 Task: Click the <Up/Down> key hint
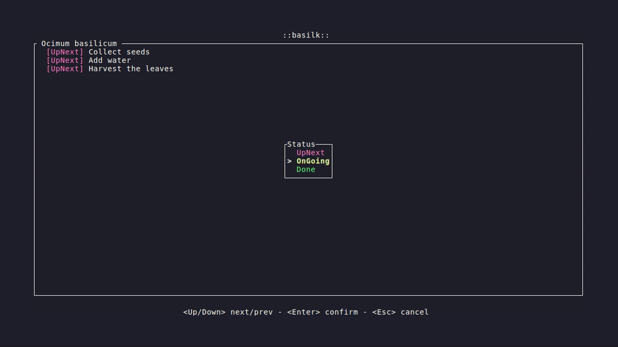click(x=204, y=312)
